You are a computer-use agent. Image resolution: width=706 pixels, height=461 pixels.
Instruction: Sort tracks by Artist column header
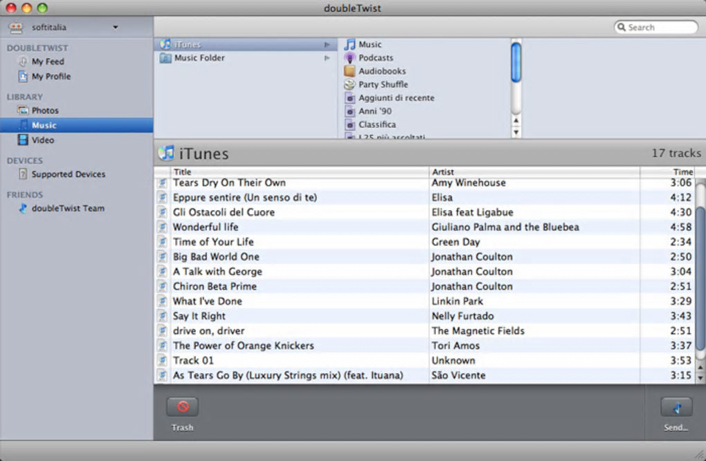pos(534,172)
